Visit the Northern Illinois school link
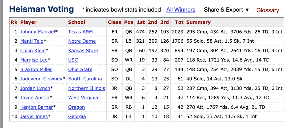This screenshot has width=304, height=128. [x=86, y=88]
